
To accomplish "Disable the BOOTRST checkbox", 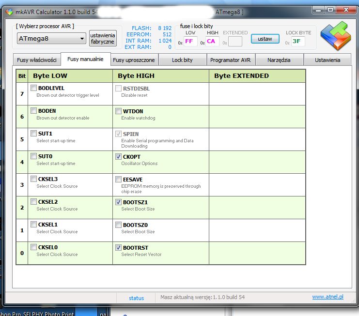I will tap(119, 247).
